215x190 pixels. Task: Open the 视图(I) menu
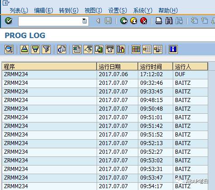coord(93,10)
